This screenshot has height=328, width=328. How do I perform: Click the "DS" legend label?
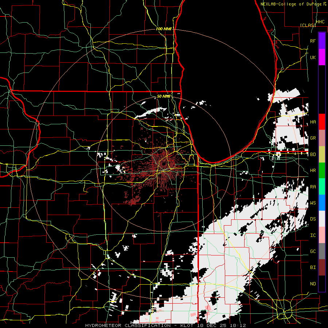pos(313,219)
